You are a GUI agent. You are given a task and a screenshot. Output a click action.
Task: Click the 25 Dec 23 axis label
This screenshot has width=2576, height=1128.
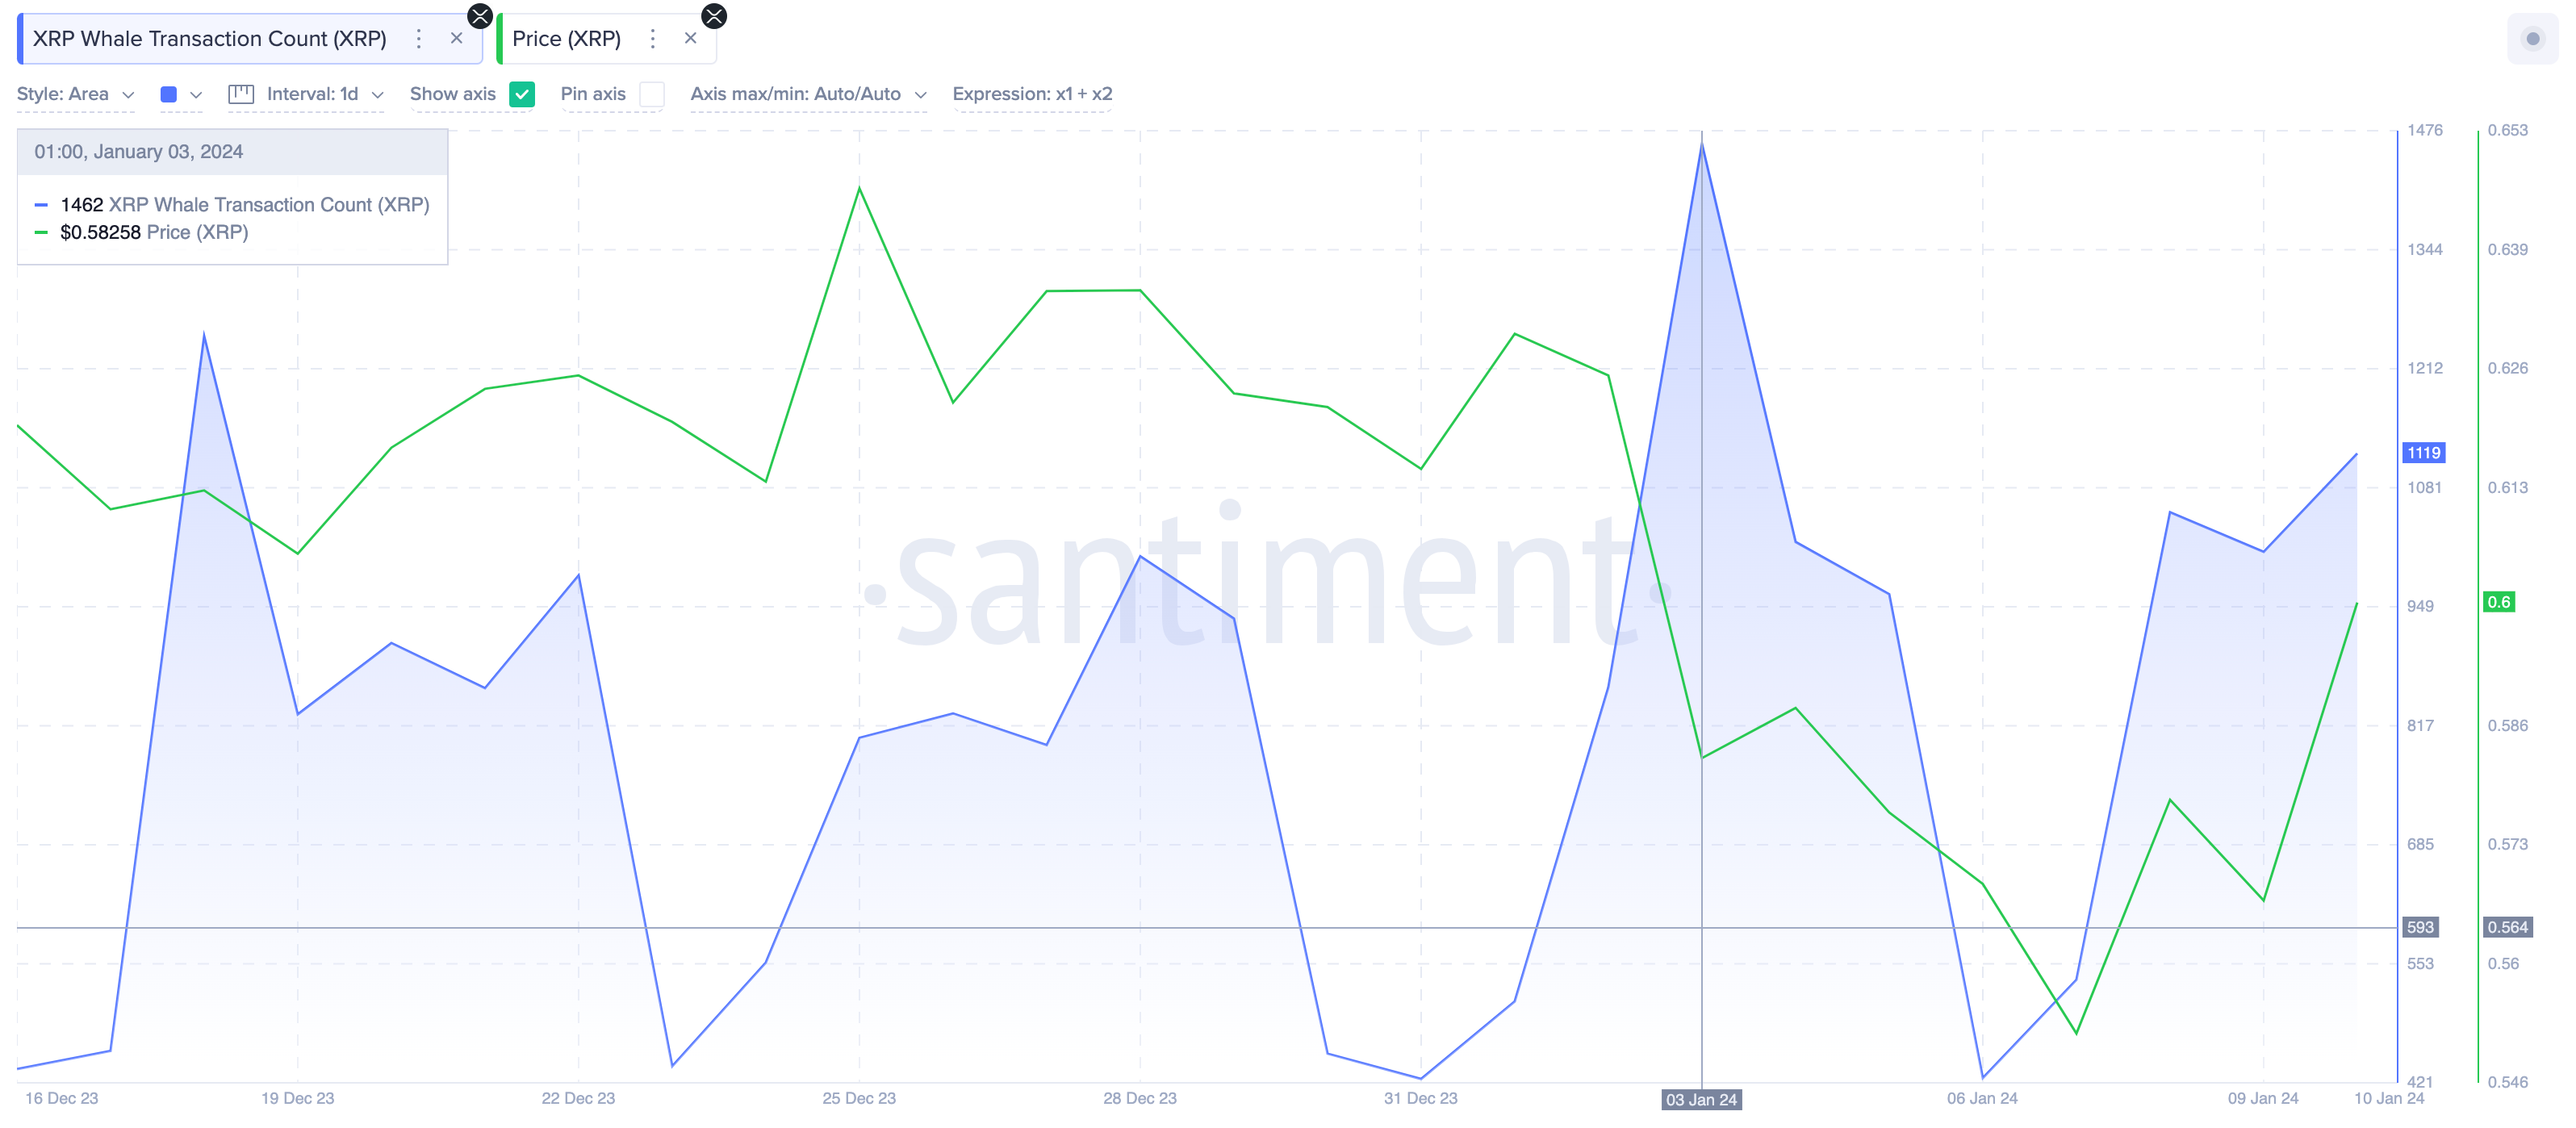click(x=859, y=1098)
